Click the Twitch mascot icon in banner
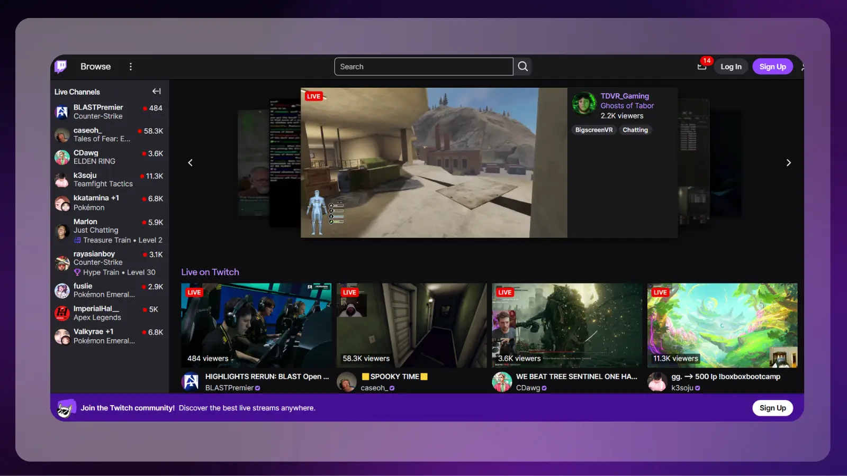This screenshot has width=847, height=476. point(66,408)
